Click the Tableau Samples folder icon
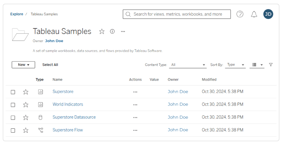The width and height of the screenshot is (282, 145). (20, 34)
